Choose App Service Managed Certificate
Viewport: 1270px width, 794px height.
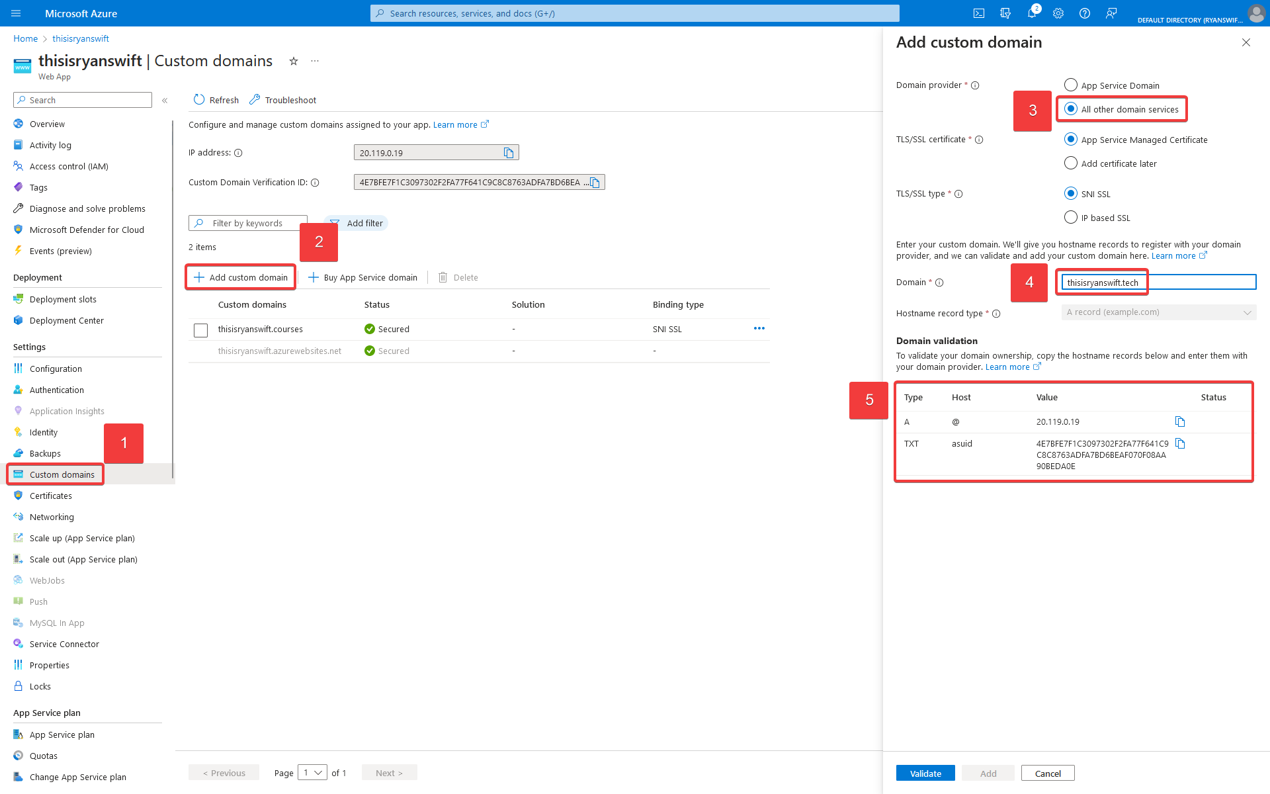pos(1071,139)
